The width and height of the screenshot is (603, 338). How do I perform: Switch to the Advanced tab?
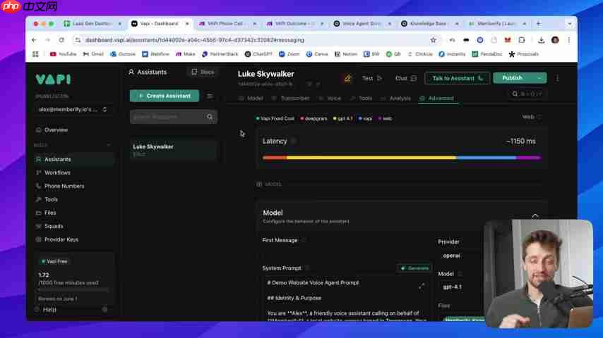coord(437,98)
